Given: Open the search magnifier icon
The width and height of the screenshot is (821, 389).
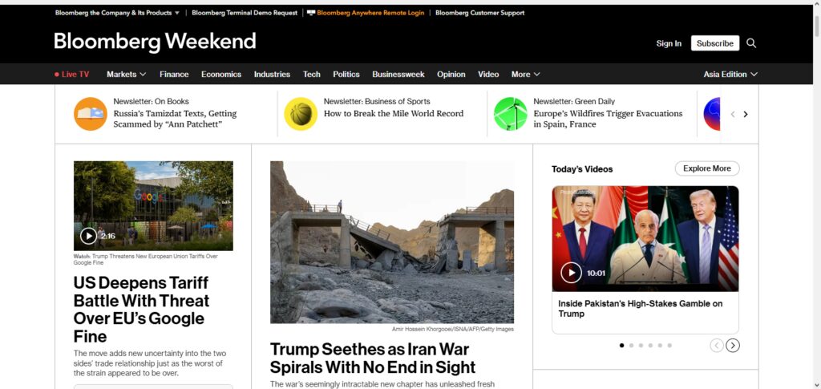Looking at the screenshot, I should [x=750, y=43].
